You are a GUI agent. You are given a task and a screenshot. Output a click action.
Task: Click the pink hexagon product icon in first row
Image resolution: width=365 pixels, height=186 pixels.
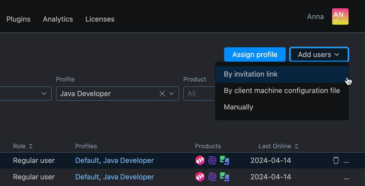coord(200,160)
